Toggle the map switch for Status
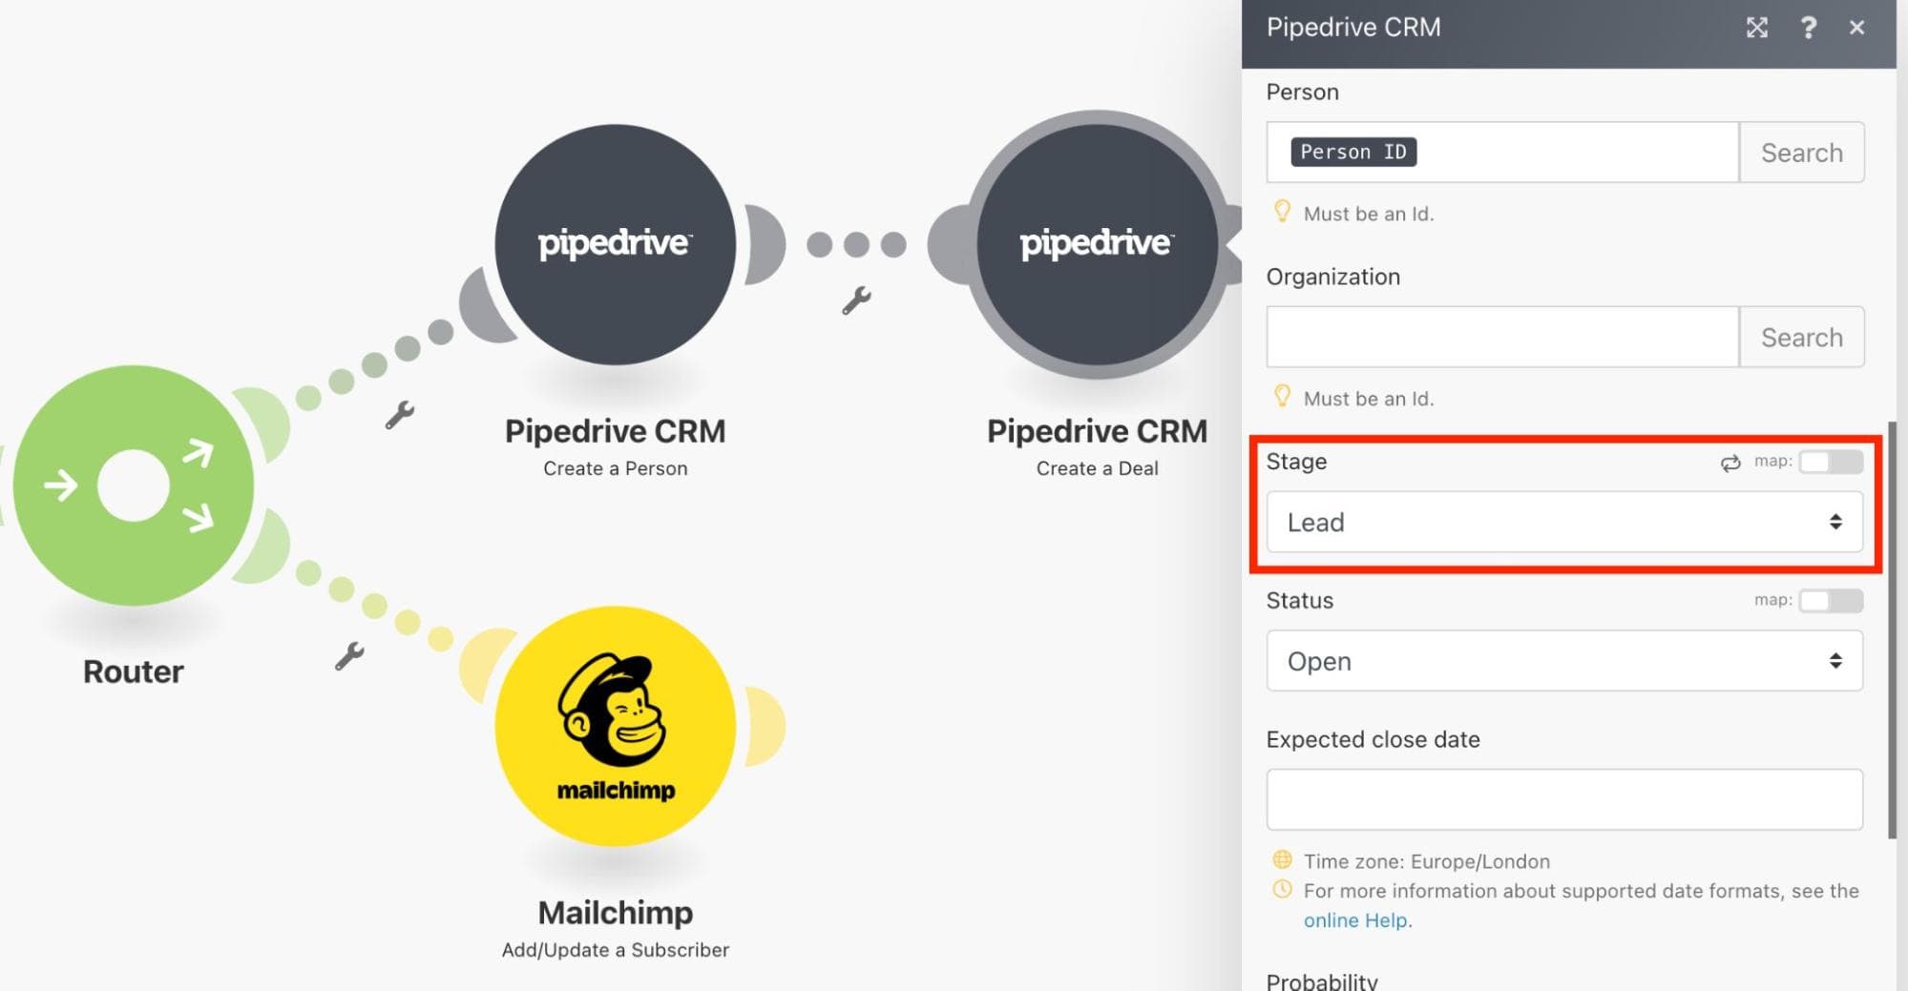This screenshot has height=991, width=1908. pyautogui.click(x=1830, y=601)
